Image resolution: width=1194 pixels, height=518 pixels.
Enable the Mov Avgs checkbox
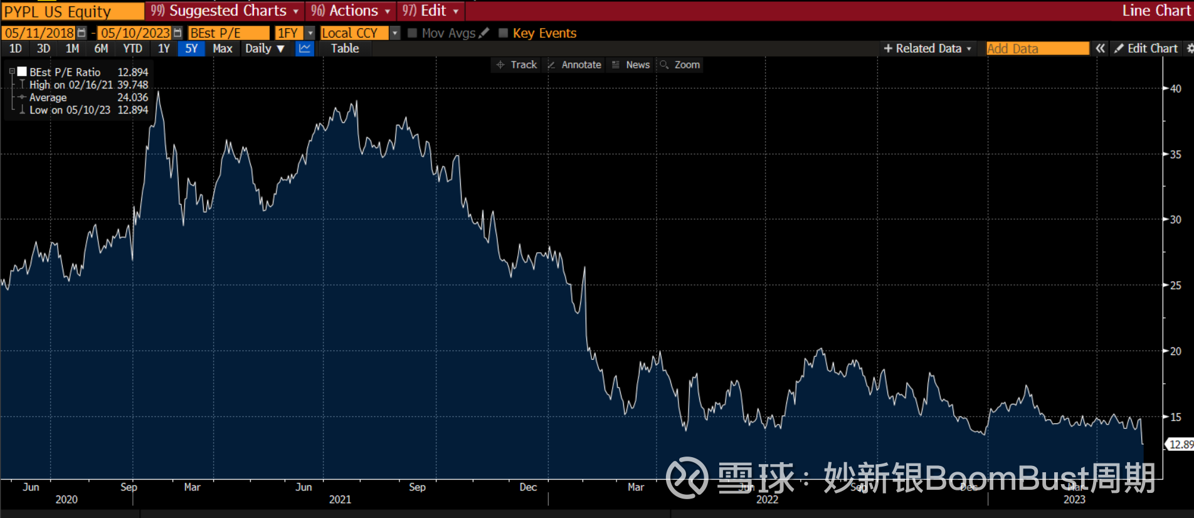(x=412, y=33)
